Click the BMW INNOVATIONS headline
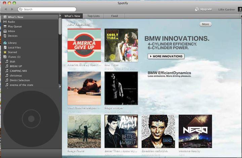 coord(177,38)
